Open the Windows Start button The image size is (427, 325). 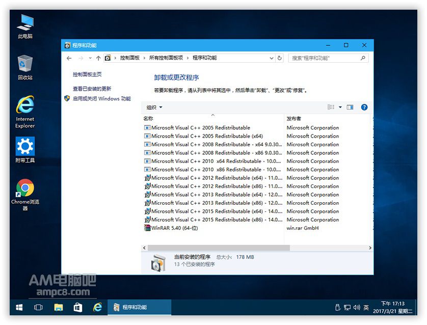tap(19, 308)
